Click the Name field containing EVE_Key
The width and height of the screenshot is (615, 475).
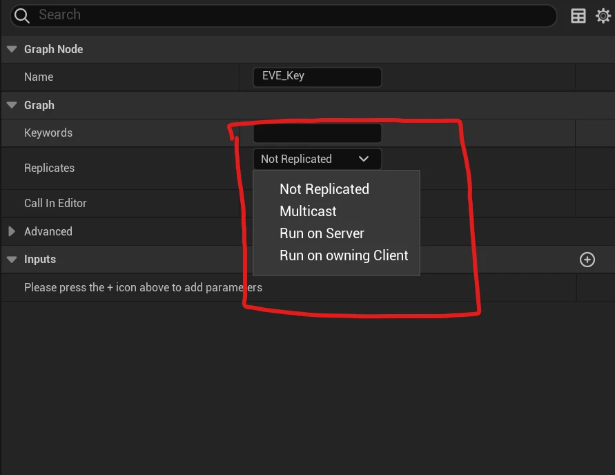[x=317, y=77]
